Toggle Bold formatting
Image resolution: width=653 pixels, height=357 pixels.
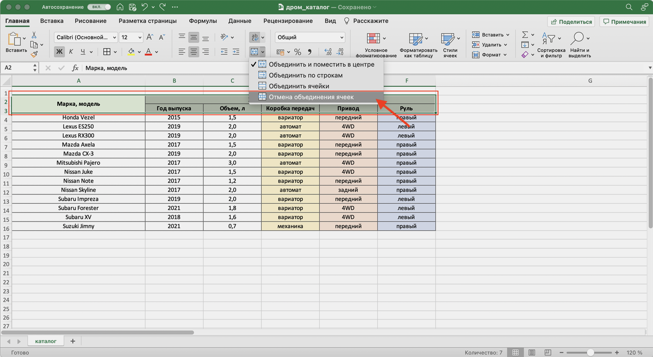click(x=59, y=52)
